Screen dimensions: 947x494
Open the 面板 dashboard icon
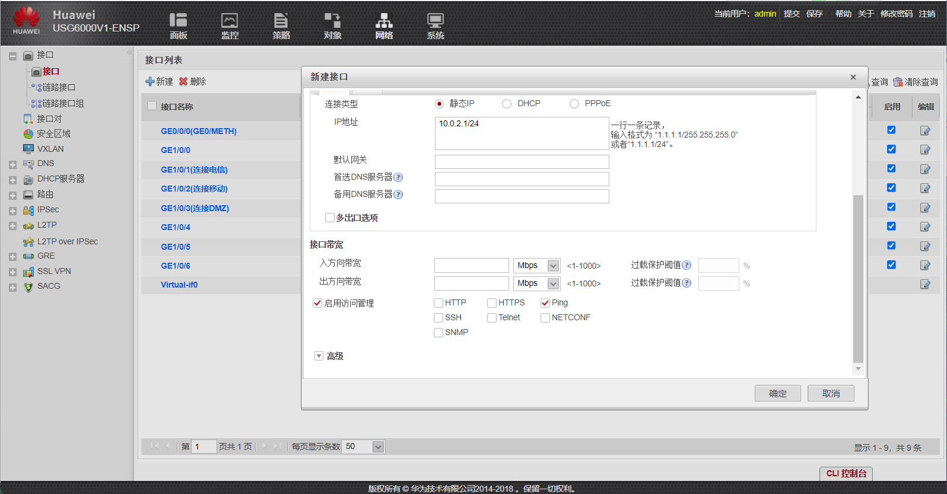coord(178,20)
